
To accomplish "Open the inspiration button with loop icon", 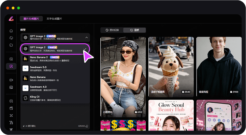I will coord(134,30).
